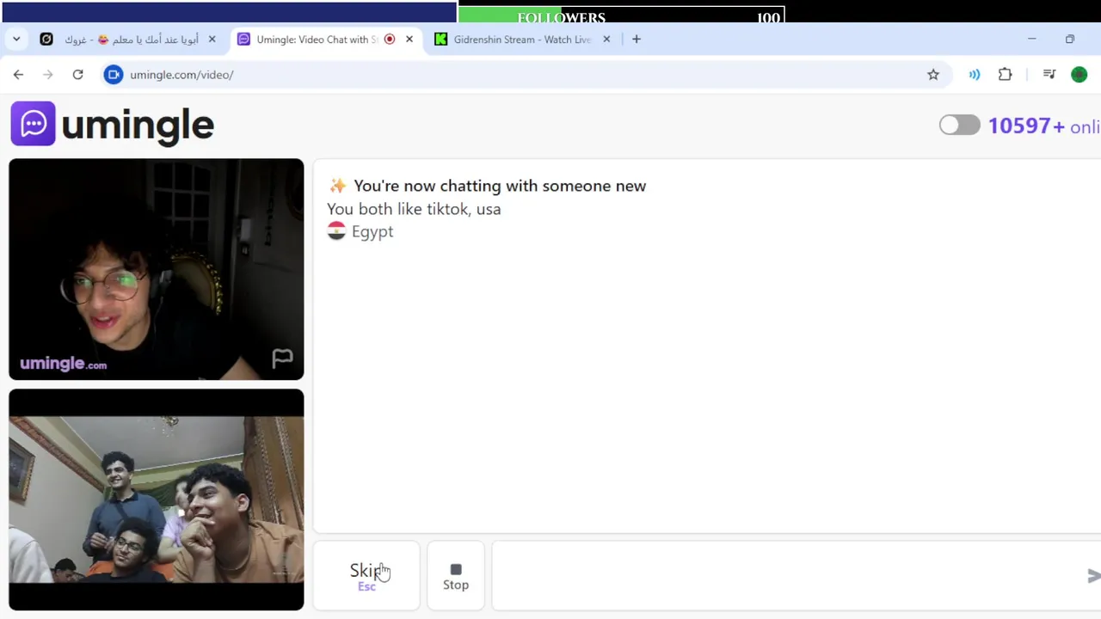Click the green profile avatar icon
The width and height of the screenshot is (1101, 619).
click(1079, 75)
